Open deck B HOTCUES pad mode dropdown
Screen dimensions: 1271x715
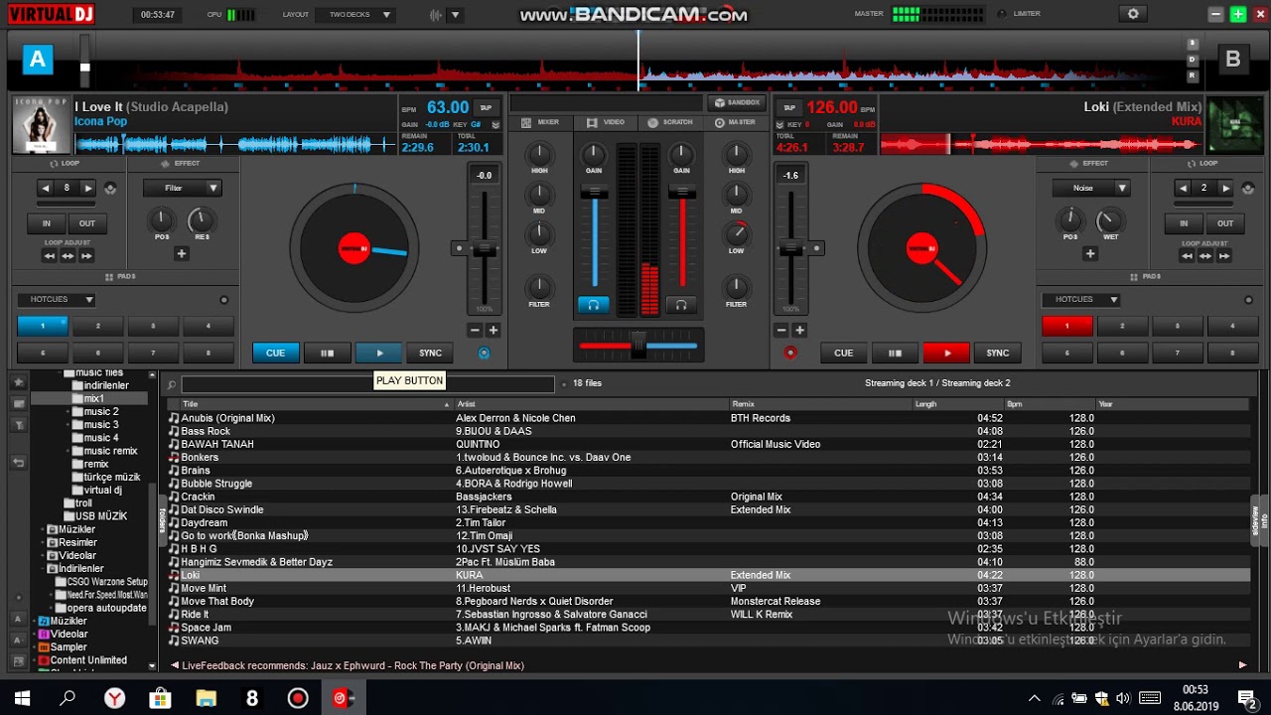coord(1080,300)
